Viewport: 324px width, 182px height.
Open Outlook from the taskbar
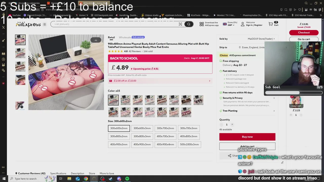77,179
